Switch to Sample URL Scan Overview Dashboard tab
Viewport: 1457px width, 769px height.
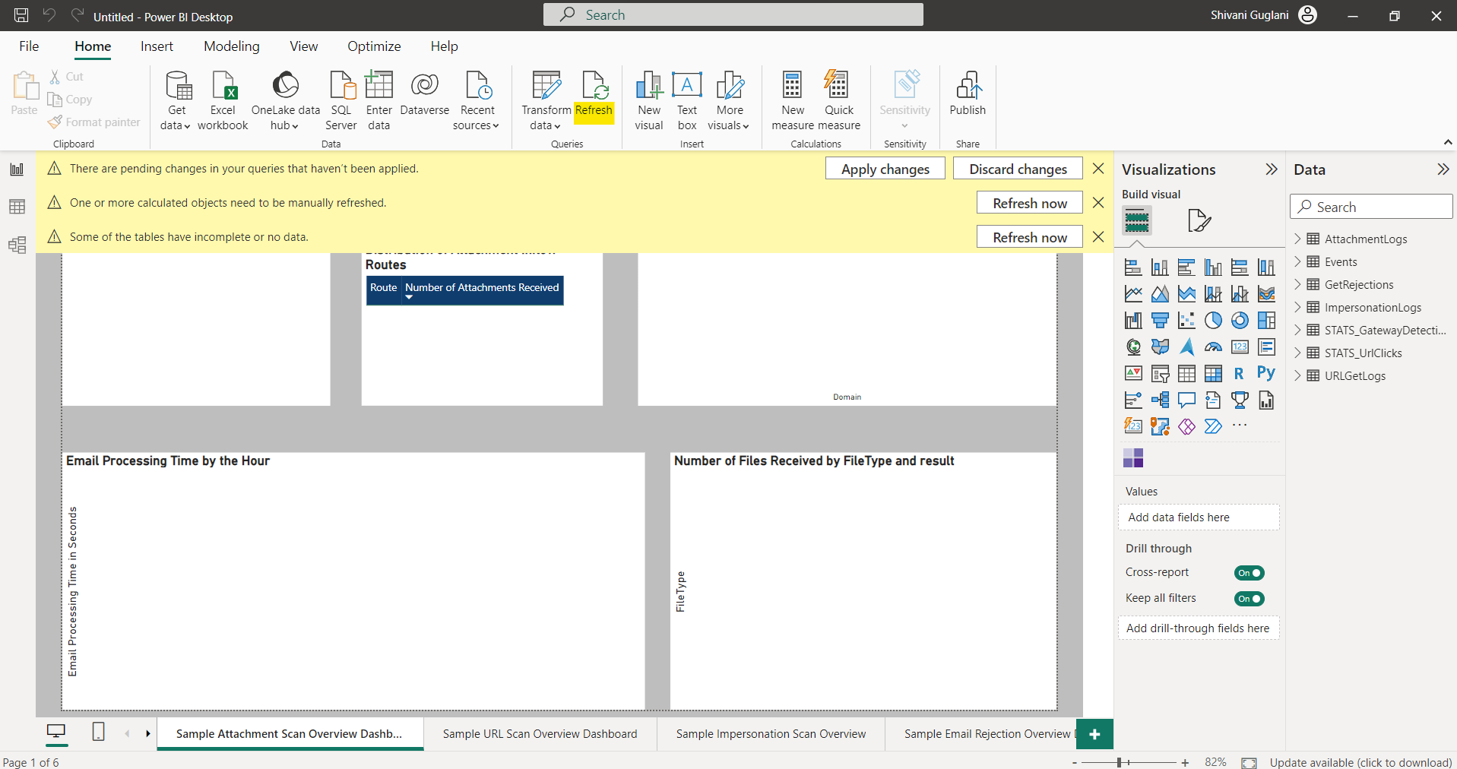pyautogui.click(x=540, y=734)
